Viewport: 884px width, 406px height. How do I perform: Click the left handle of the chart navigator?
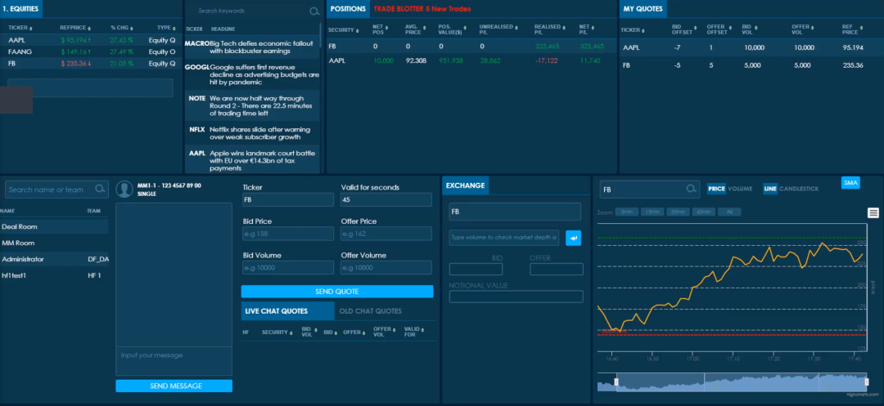pos(616,382)
